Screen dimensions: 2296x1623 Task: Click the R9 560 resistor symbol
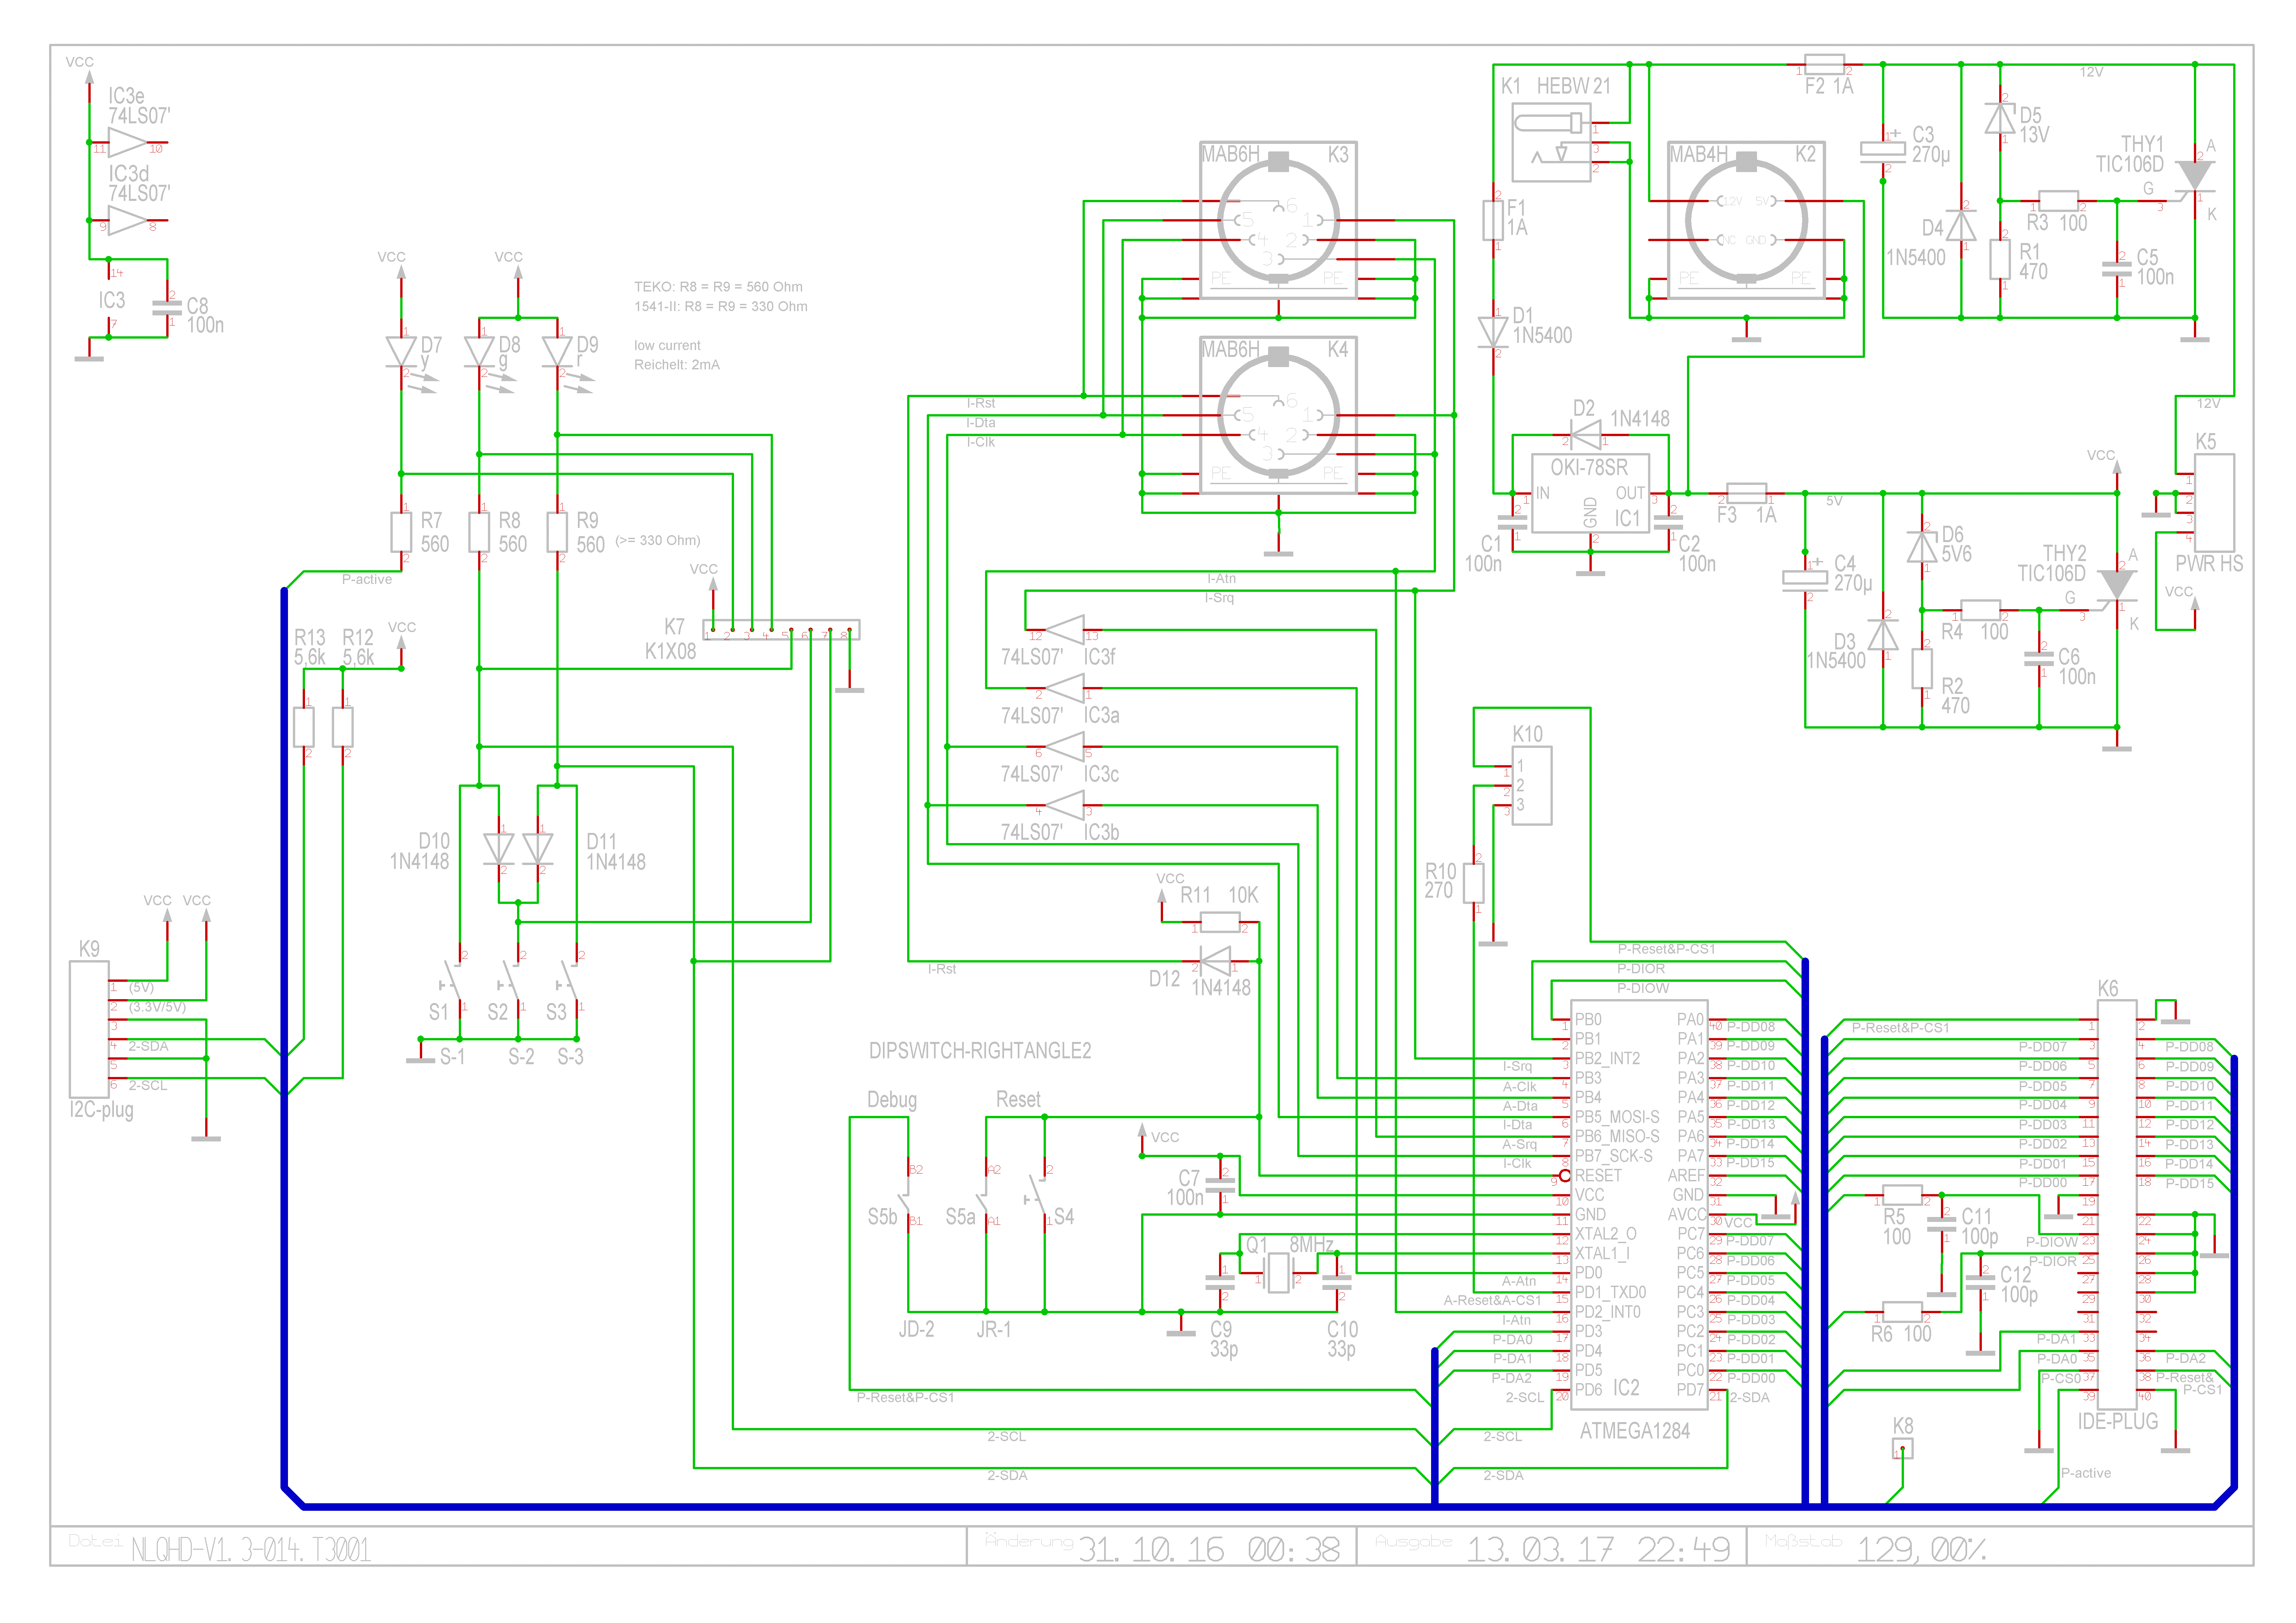point(557,532)
